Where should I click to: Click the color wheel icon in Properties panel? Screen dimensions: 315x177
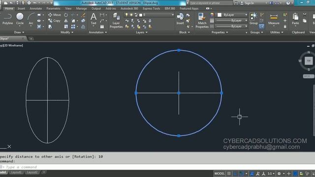(x=212, y=14)
